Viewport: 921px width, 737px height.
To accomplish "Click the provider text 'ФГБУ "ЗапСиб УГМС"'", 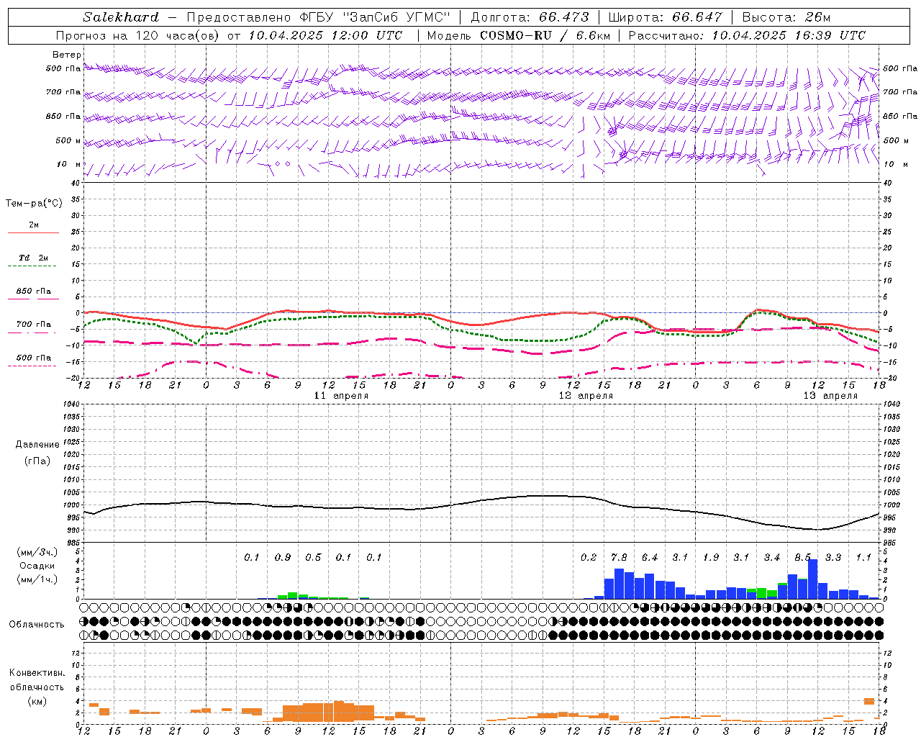I will (375, 17).
